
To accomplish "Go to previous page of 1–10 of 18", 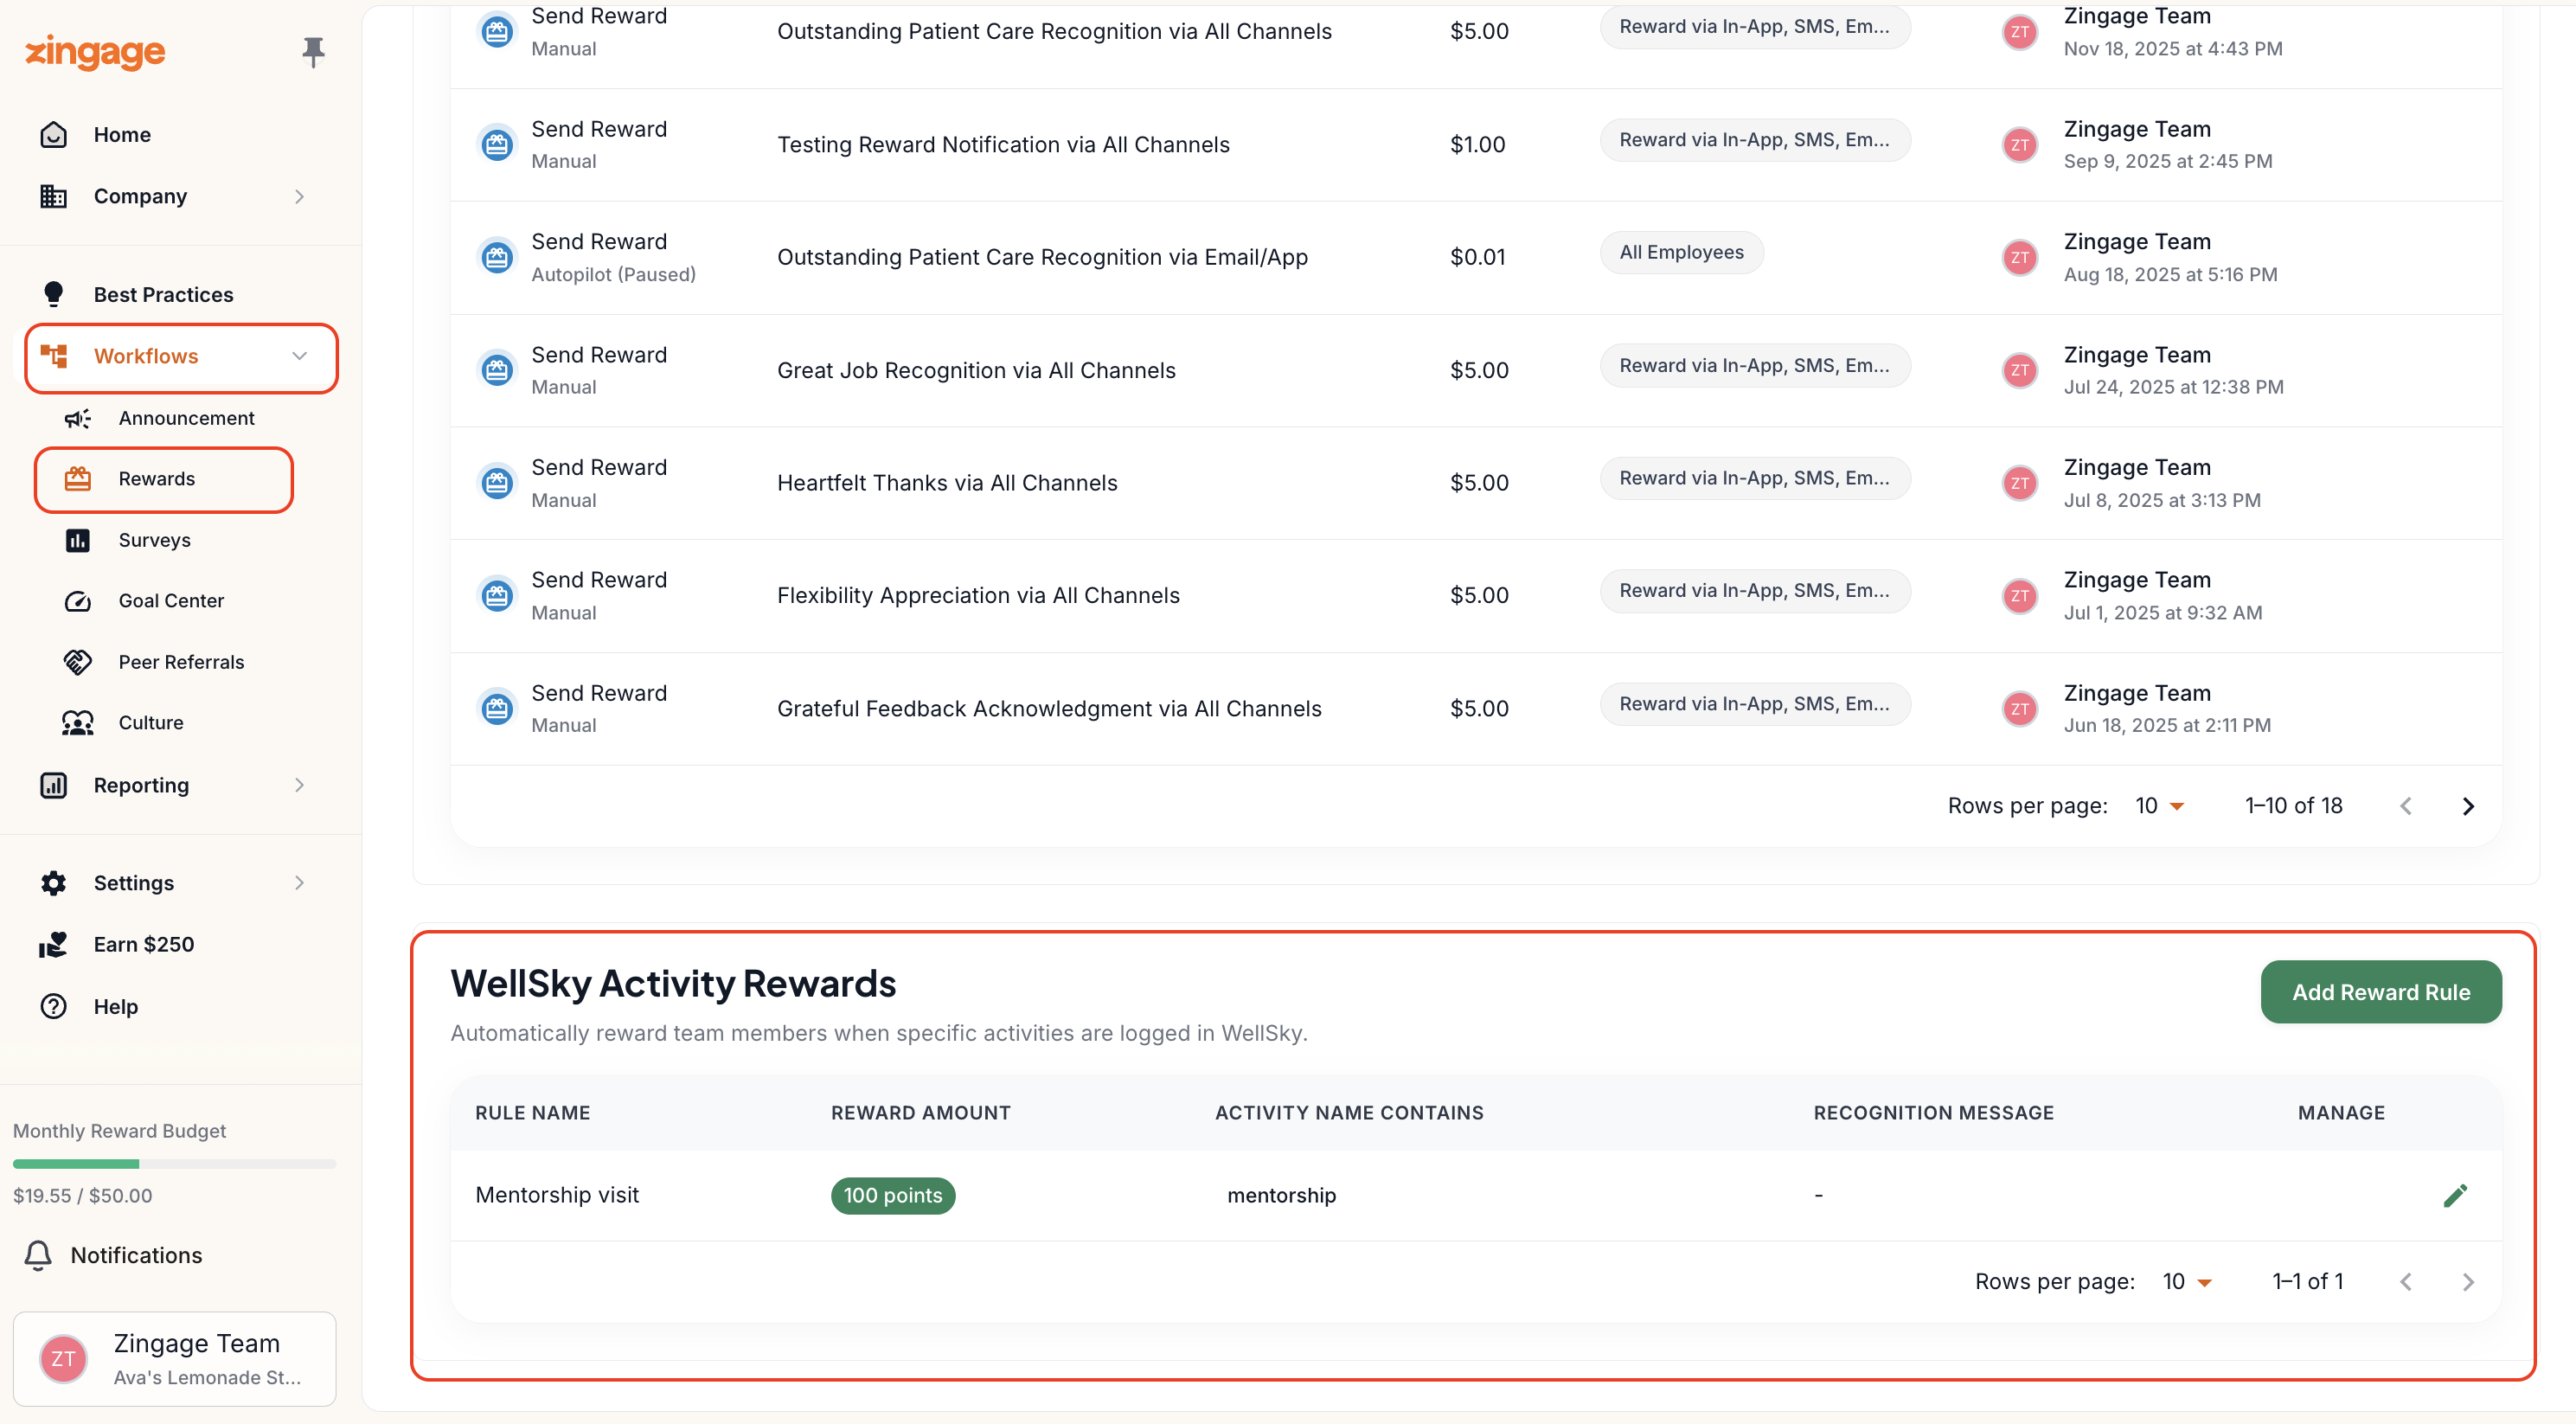I will pos(2406,807).
